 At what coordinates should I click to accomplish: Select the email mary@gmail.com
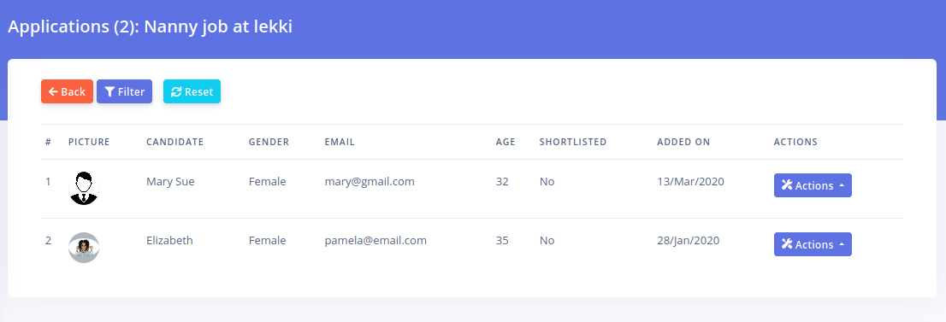[370, 182]
